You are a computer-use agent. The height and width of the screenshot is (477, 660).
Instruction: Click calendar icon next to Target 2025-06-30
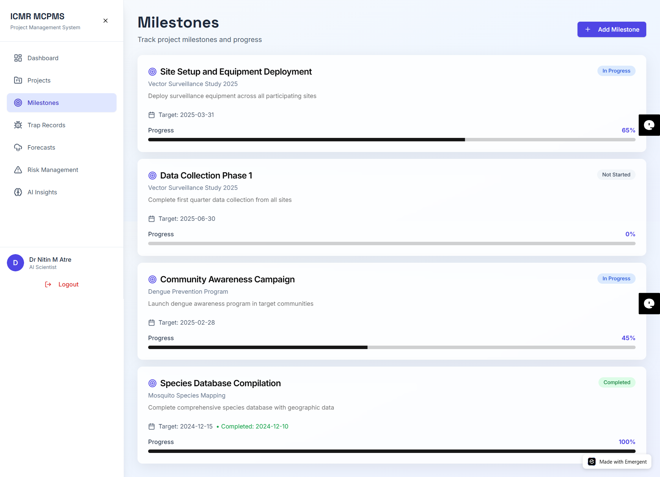tap(152, 219)
